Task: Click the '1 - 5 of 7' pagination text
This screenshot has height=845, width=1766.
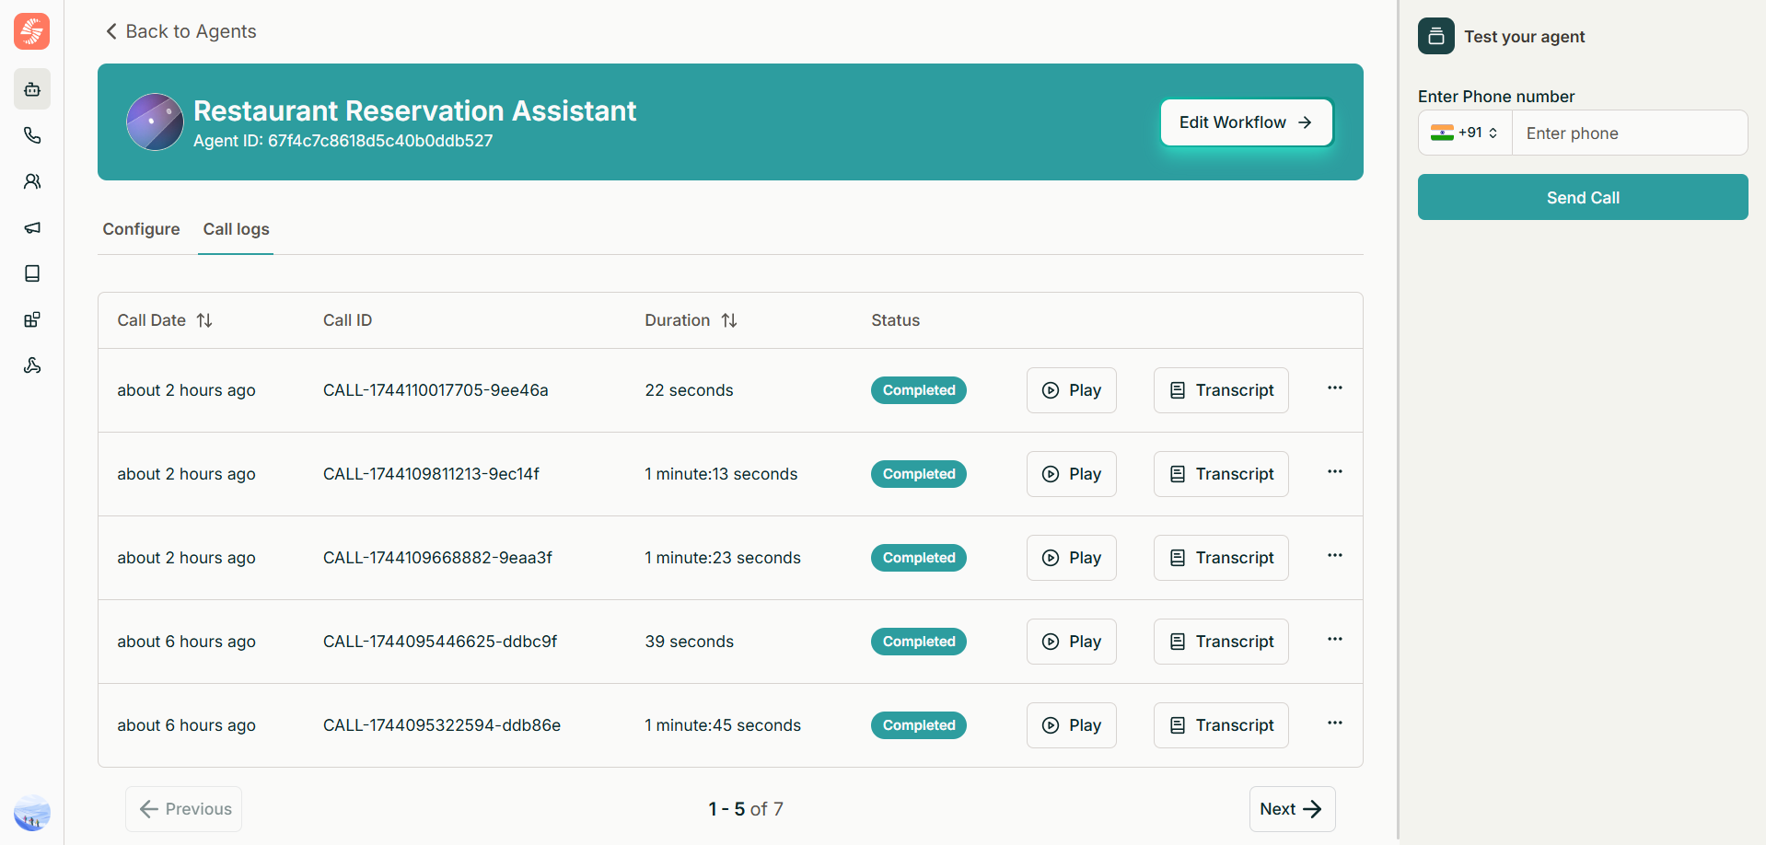Action: pyautogui.click(x=746, y=809)
